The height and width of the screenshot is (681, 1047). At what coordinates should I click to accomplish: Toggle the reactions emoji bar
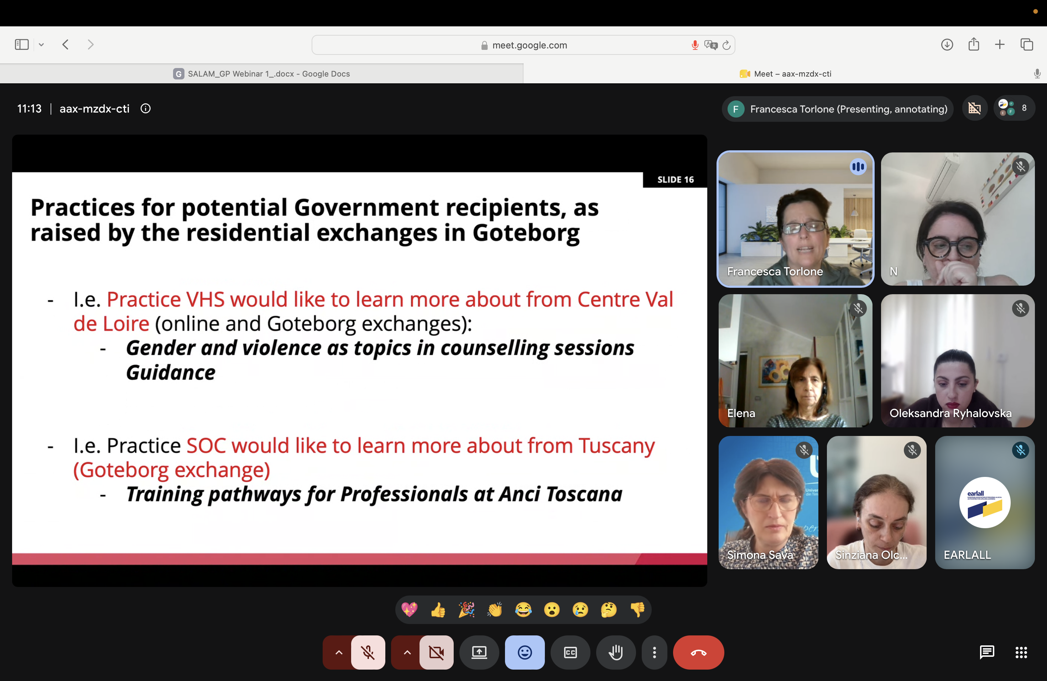[x=525, y=653]
